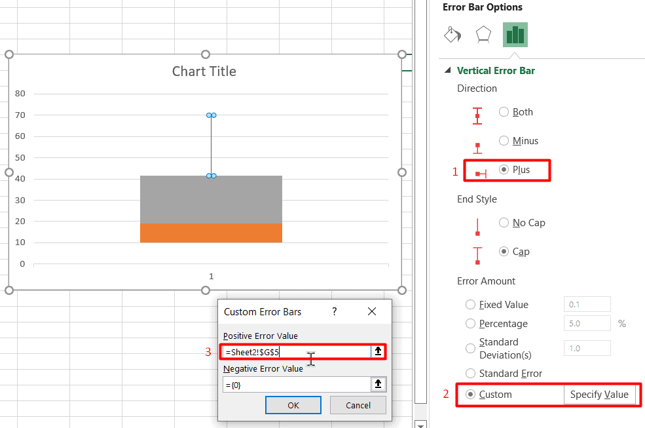Click the Plus direction error bar preview icon
Screen dimensions: 645x428
pyautogui.click(x=477, y=170)
